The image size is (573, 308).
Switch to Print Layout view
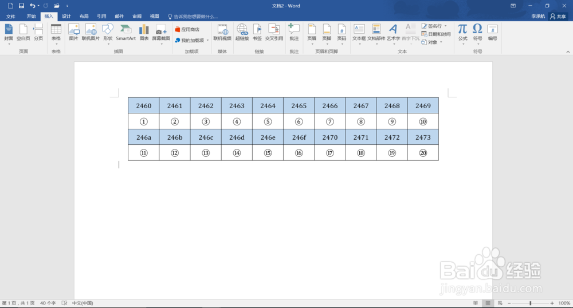(x=488, y=303)
